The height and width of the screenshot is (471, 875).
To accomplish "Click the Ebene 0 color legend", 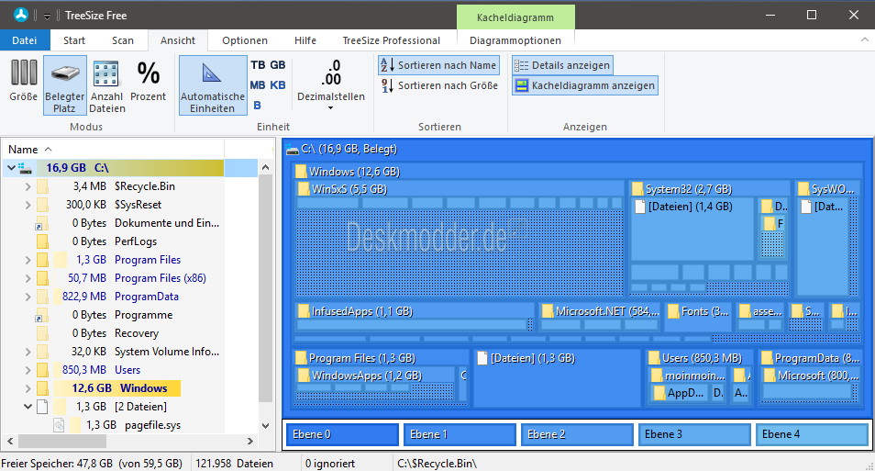I will 342,434.
